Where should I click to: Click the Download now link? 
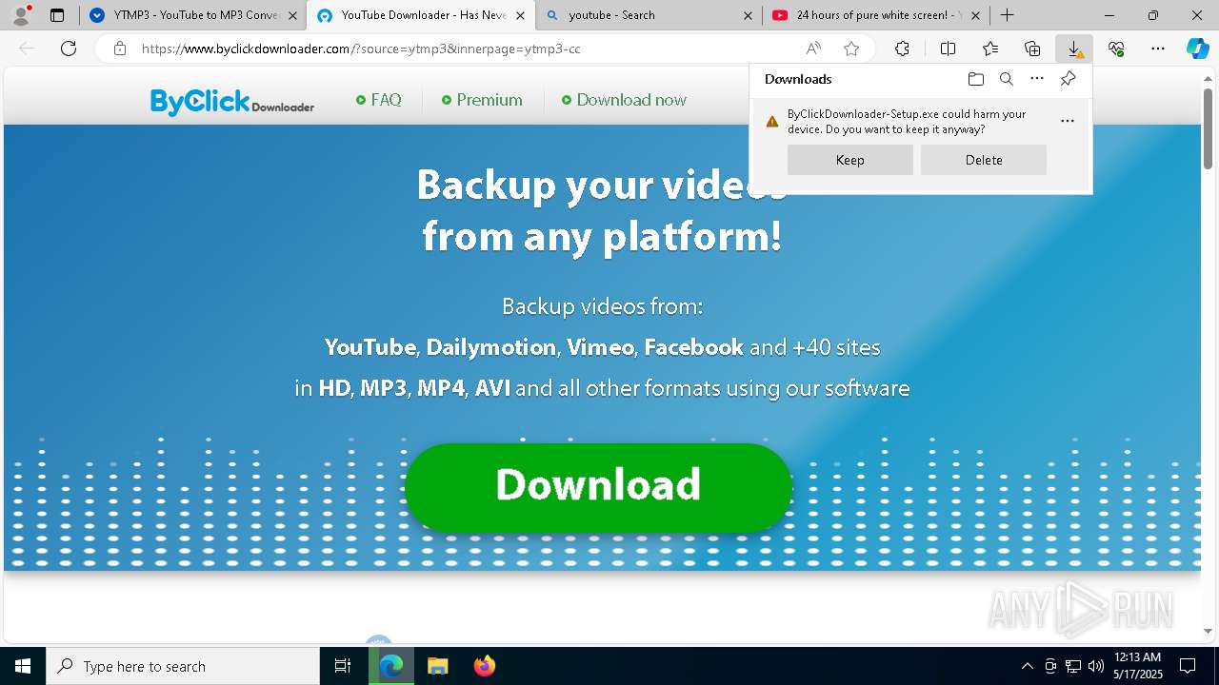624,100
